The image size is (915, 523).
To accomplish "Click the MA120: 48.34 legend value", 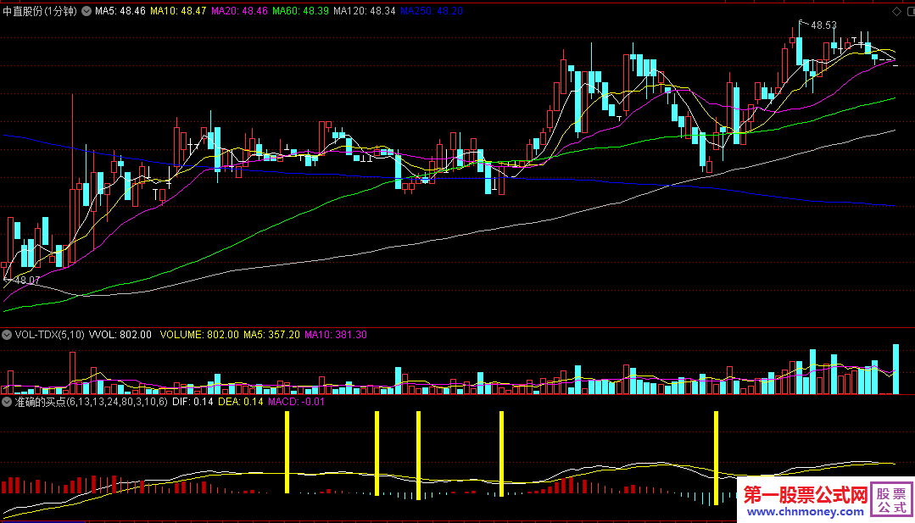I will click(x=365, y=11).
